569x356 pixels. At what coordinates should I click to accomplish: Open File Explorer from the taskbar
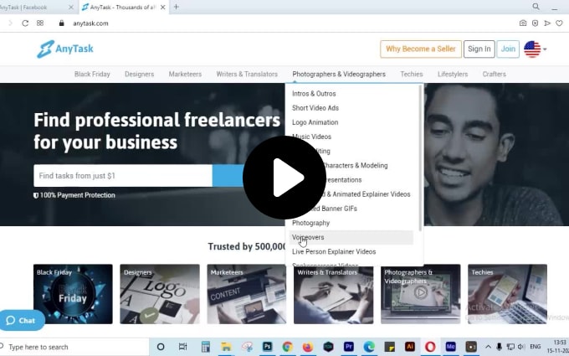pos(226,347)
